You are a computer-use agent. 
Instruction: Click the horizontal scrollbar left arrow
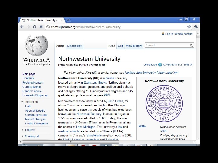[20, 142]
